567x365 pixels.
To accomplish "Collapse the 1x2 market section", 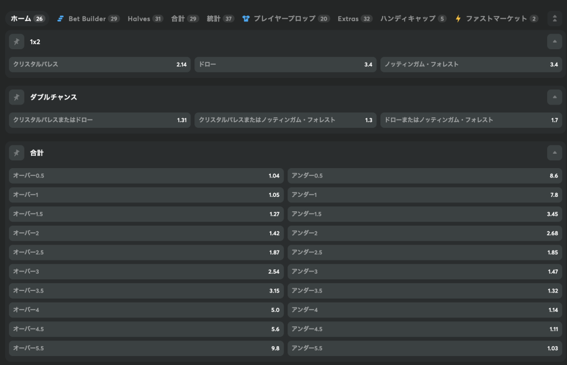I will [554, 42].
